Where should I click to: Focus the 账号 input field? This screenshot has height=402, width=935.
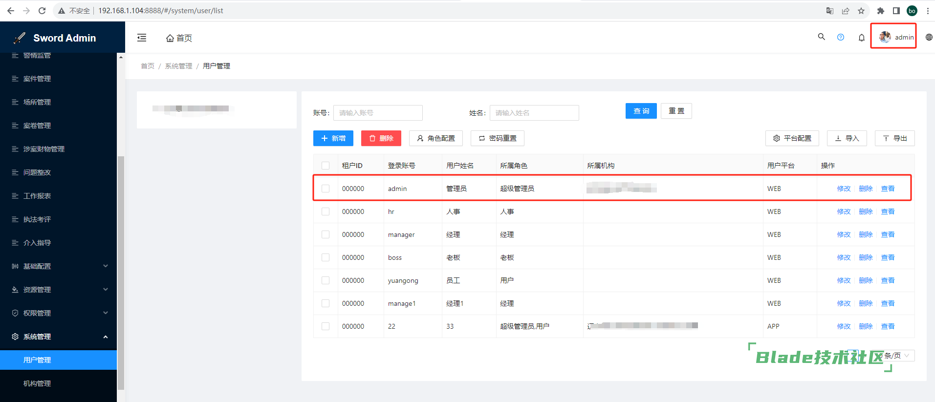click(x=378, y=113)
